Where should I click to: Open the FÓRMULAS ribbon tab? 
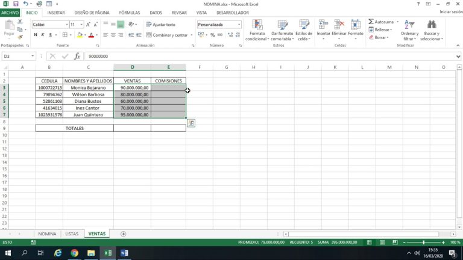coord(129,12)
